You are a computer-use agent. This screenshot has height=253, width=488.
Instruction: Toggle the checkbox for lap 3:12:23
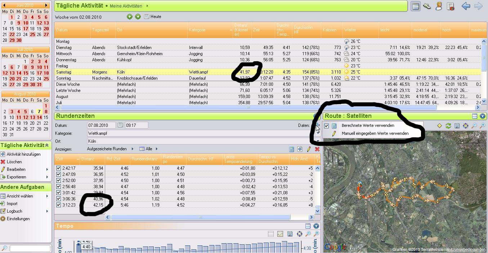(59, 205)
